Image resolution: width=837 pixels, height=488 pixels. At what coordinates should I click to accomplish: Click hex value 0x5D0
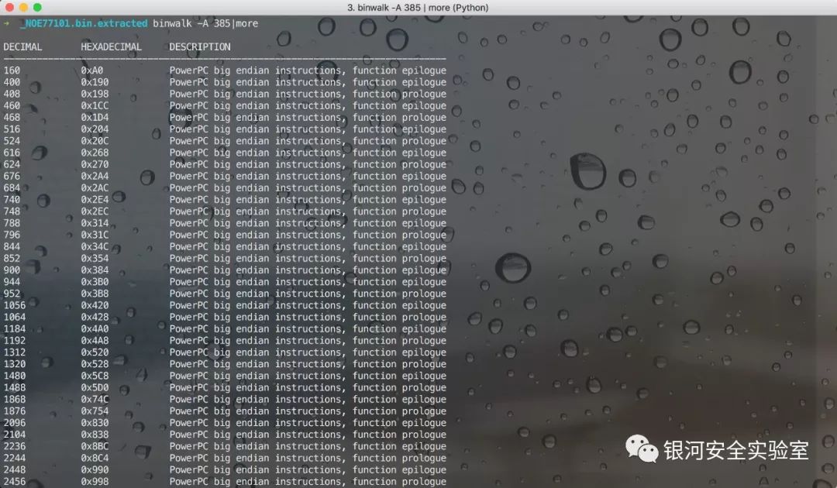tap(95, 387)
